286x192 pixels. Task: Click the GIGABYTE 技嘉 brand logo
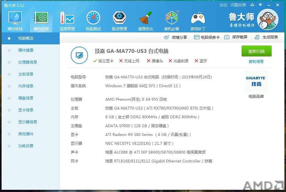pos(256,81)
